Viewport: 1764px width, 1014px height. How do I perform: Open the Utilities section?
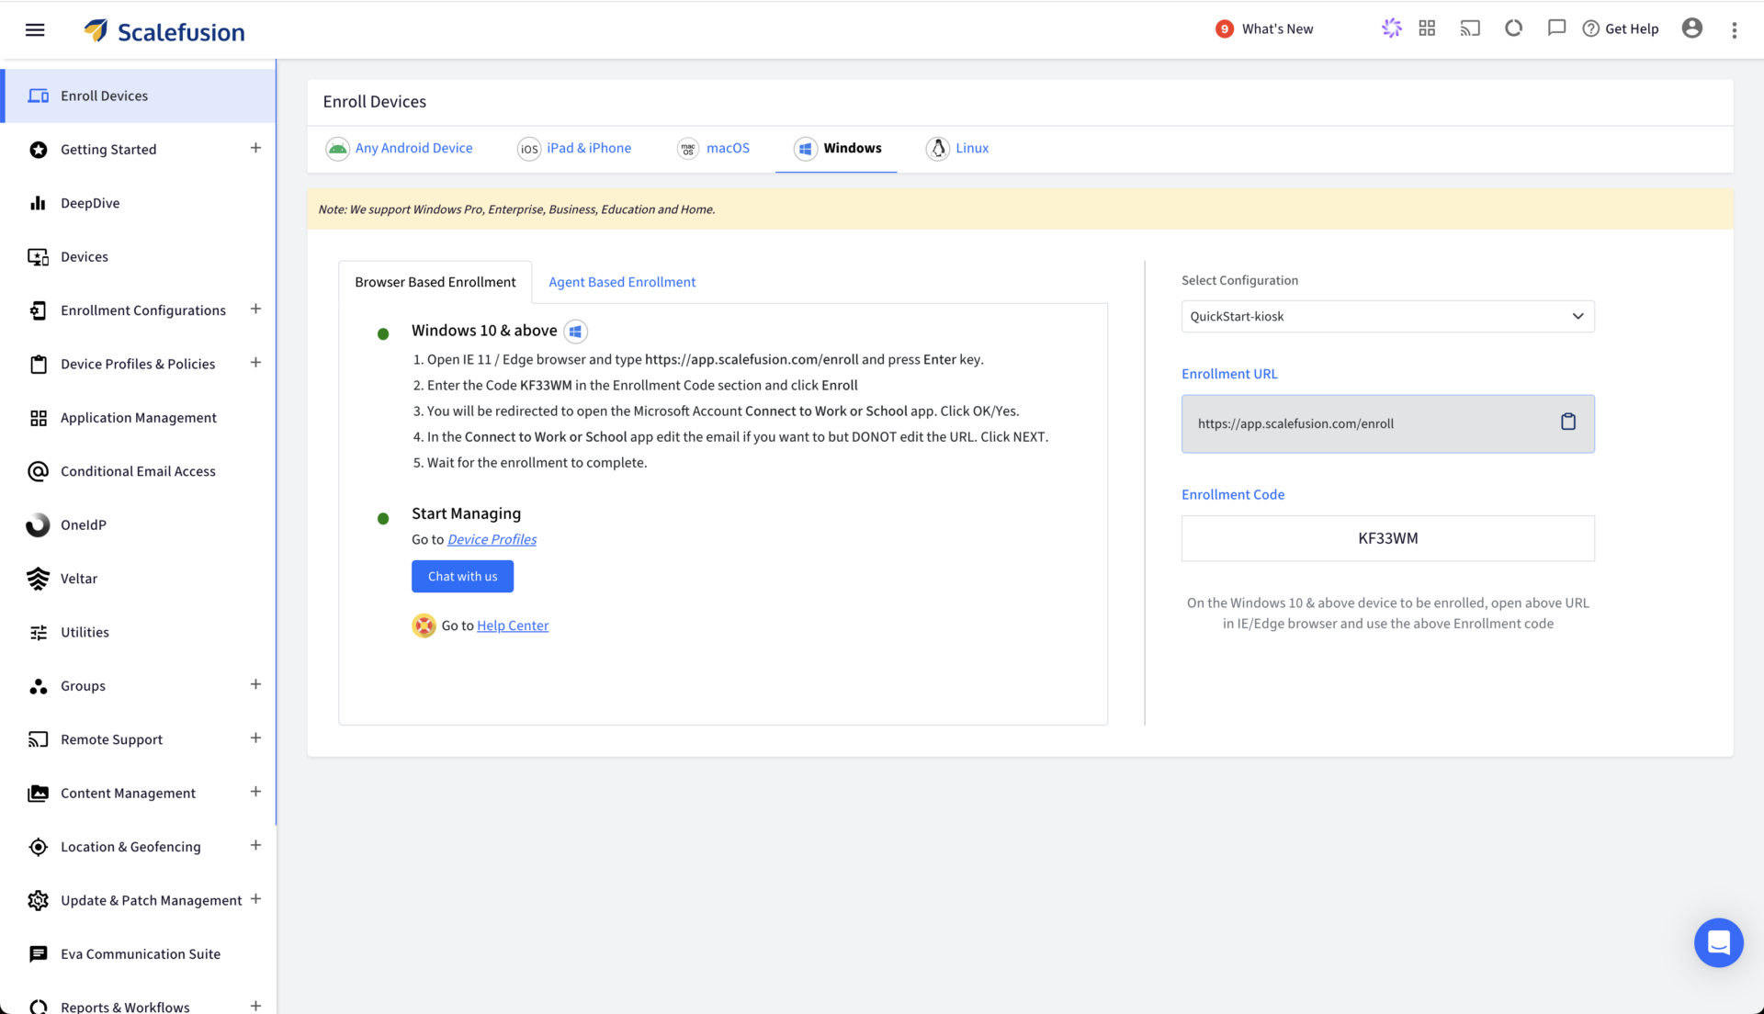point(85,632)
